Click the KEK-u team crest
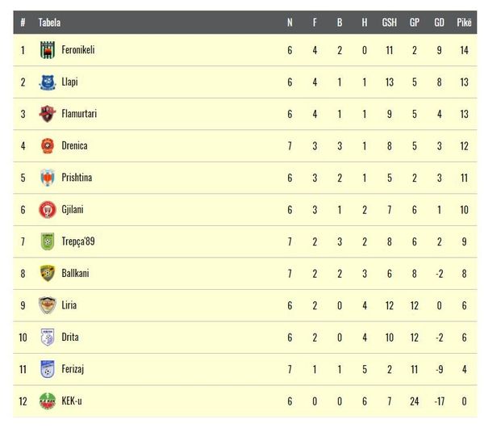The width and height of the screenshot is (484, 428). pos(48,401)
